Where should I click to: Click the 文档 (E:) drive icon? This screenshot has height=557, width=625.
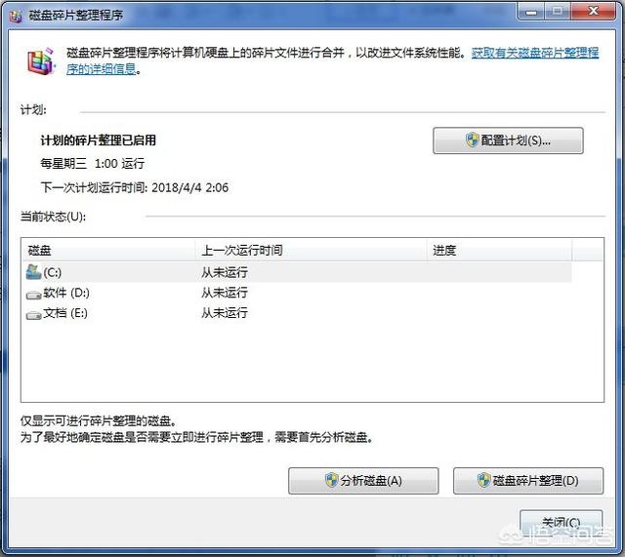pos(33,315)
